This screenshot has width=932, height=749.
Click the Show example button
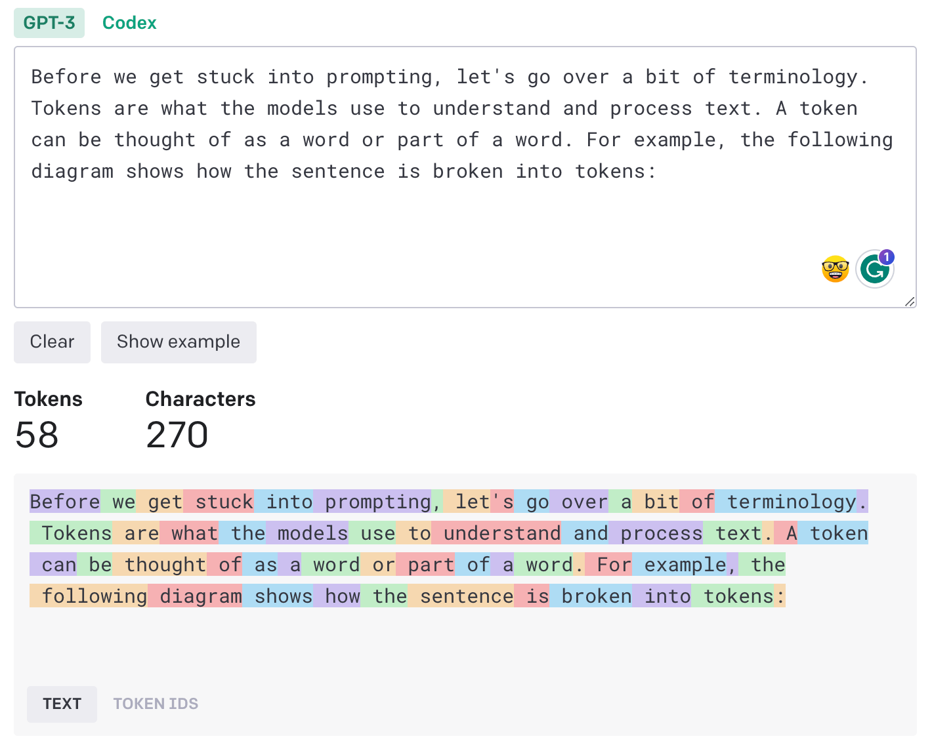point(178,342)
